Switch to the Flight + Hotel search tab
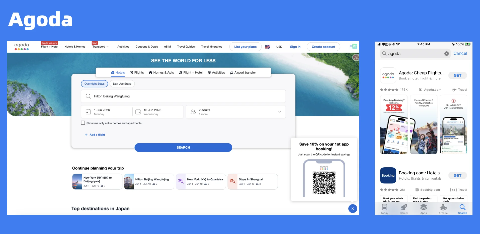This screenshot has width=480, height=234. 191,73
